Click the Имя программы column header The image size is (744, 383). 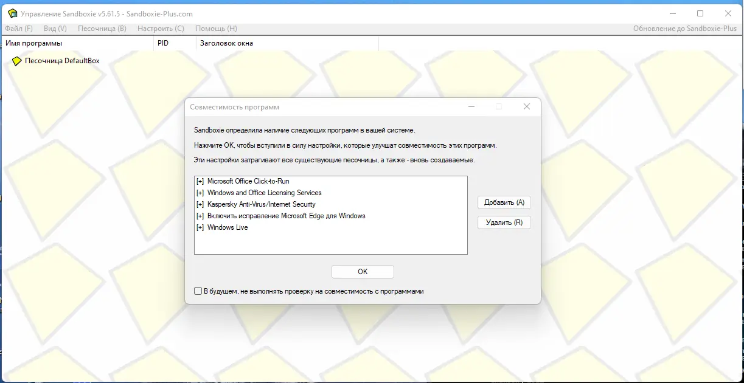77,43
